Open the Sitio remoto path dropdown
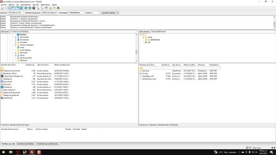 click(275, 31)
